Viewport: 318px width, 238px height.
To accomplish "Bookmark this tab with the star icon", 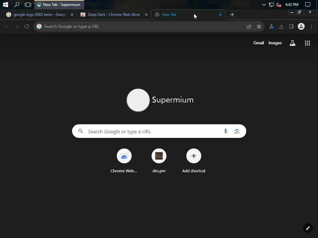I will click(x=259, y=27).
